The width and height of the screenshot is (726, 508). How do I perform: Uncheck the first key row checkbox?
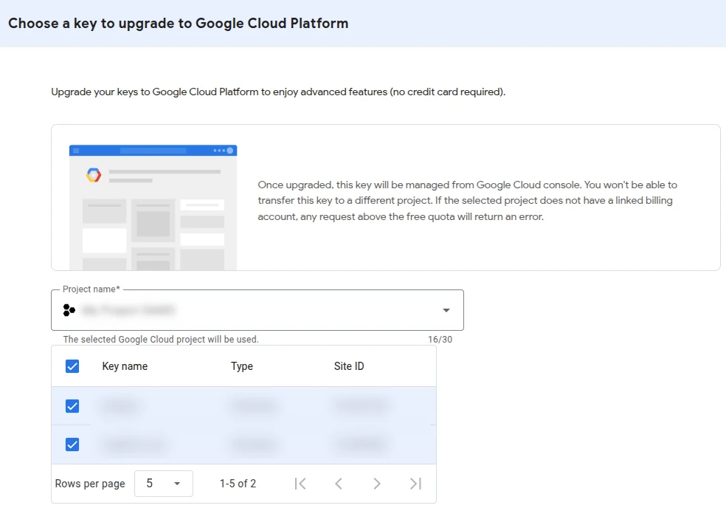pyautogui.click(x=72, y=405)
